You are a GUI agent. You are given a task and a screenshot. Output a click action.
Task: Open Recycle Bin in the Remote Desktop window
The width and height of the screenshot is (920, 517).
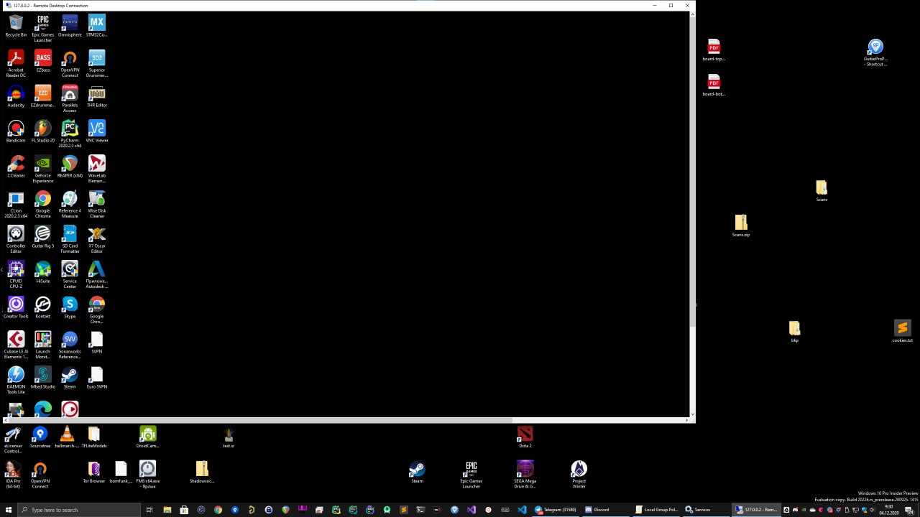(x=16, y=25)
